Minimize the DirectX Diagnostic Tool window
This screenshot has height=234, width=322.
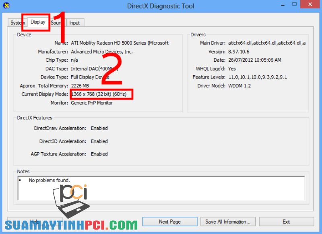283,5
